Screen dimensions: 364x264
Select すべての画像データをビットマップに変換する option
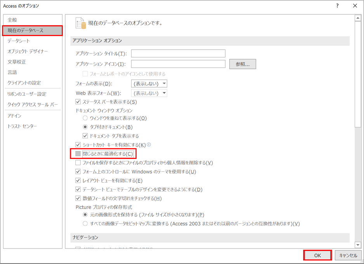click(85, 224)
